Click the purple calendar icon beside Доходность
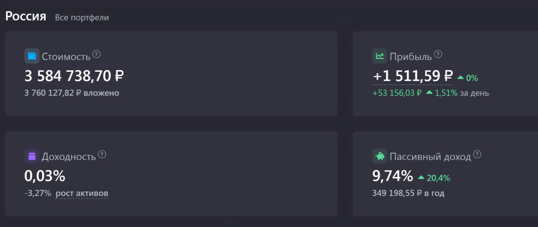The height and width of the screenshot is (227, 538). (x=32, y=157)
